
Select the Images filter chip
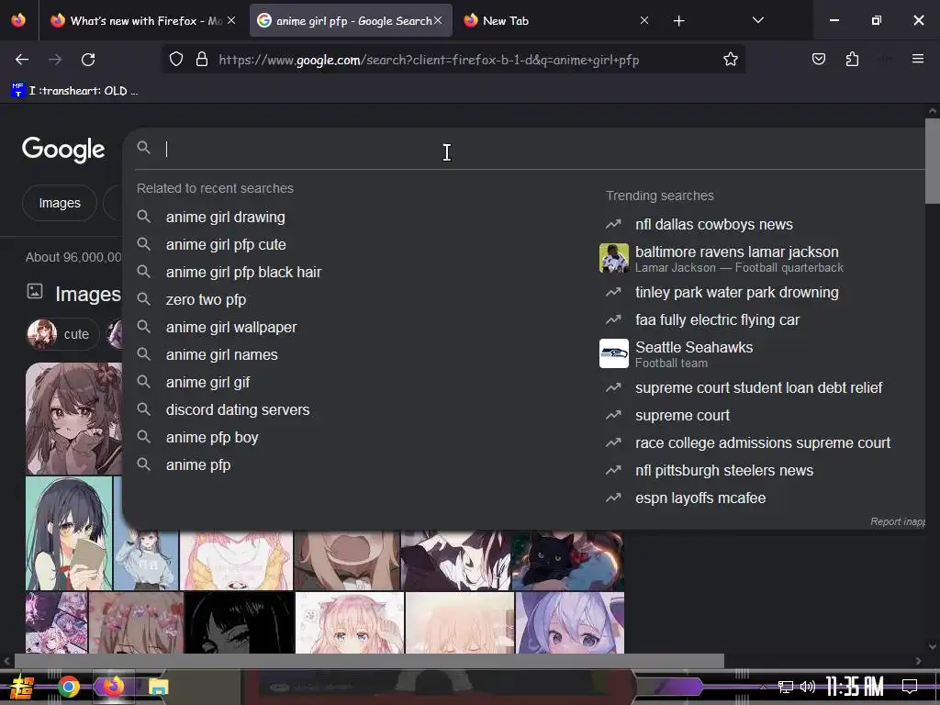[60, 203]
